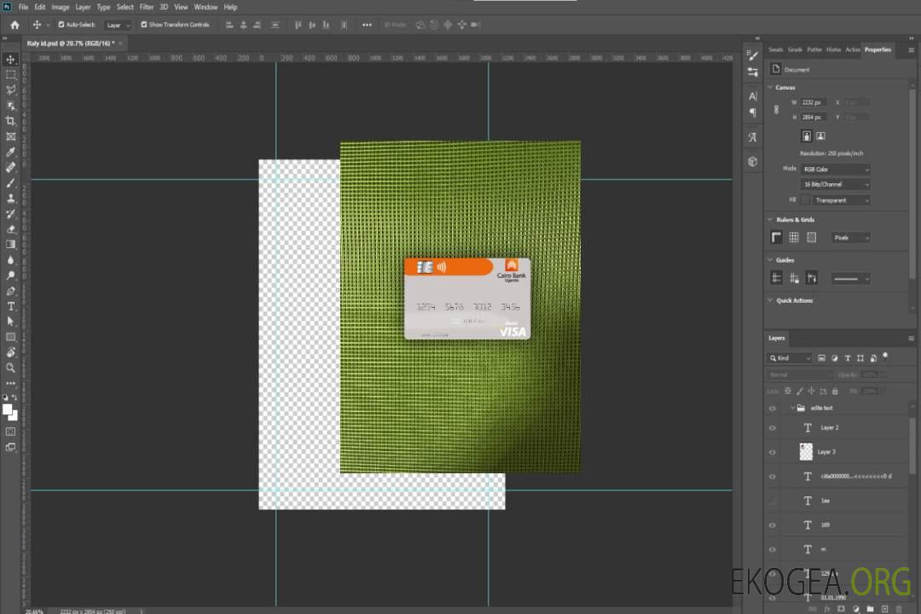
Task: Uncheck Show Transform Controls
Action: pyautogui.click(x=144, y=25)
